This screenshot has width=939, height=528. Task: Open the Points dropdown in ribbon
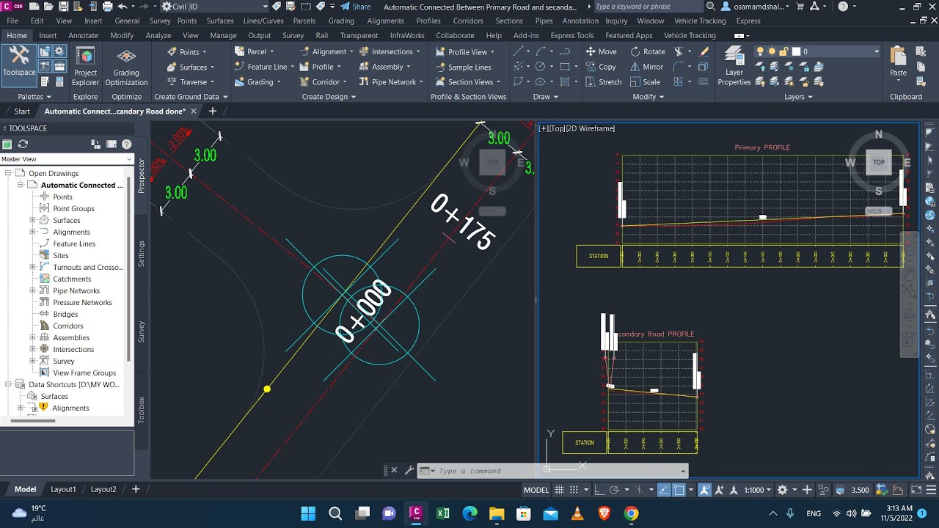187,51
